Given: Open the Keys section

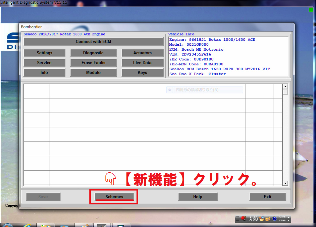Looking at the screenshot, I should point(142,72).
